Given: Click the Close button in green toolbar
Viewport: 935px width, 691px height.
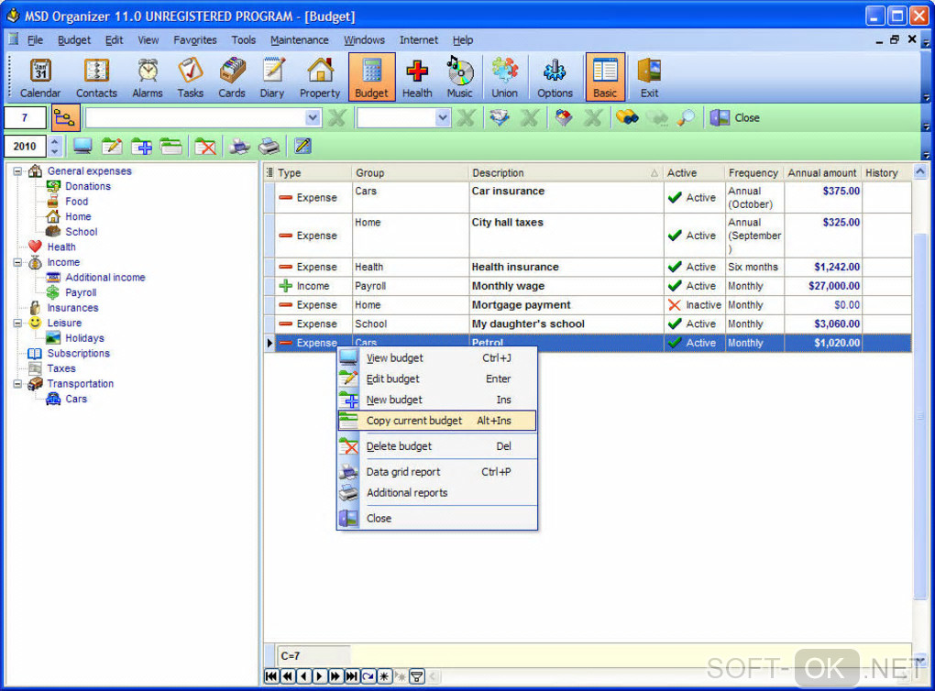Looking at the screenshot, I should tap(735, 117).
